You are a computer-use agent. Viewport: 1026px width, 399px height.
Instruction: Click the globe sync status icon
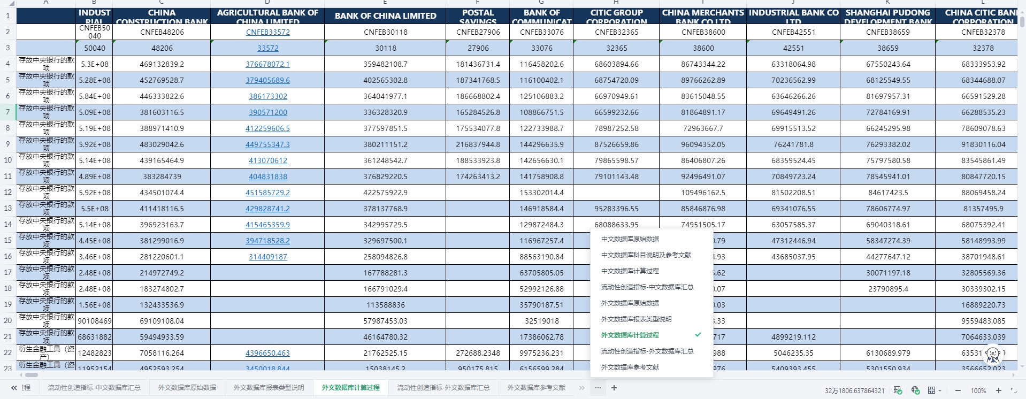click(x=915, y=390)
